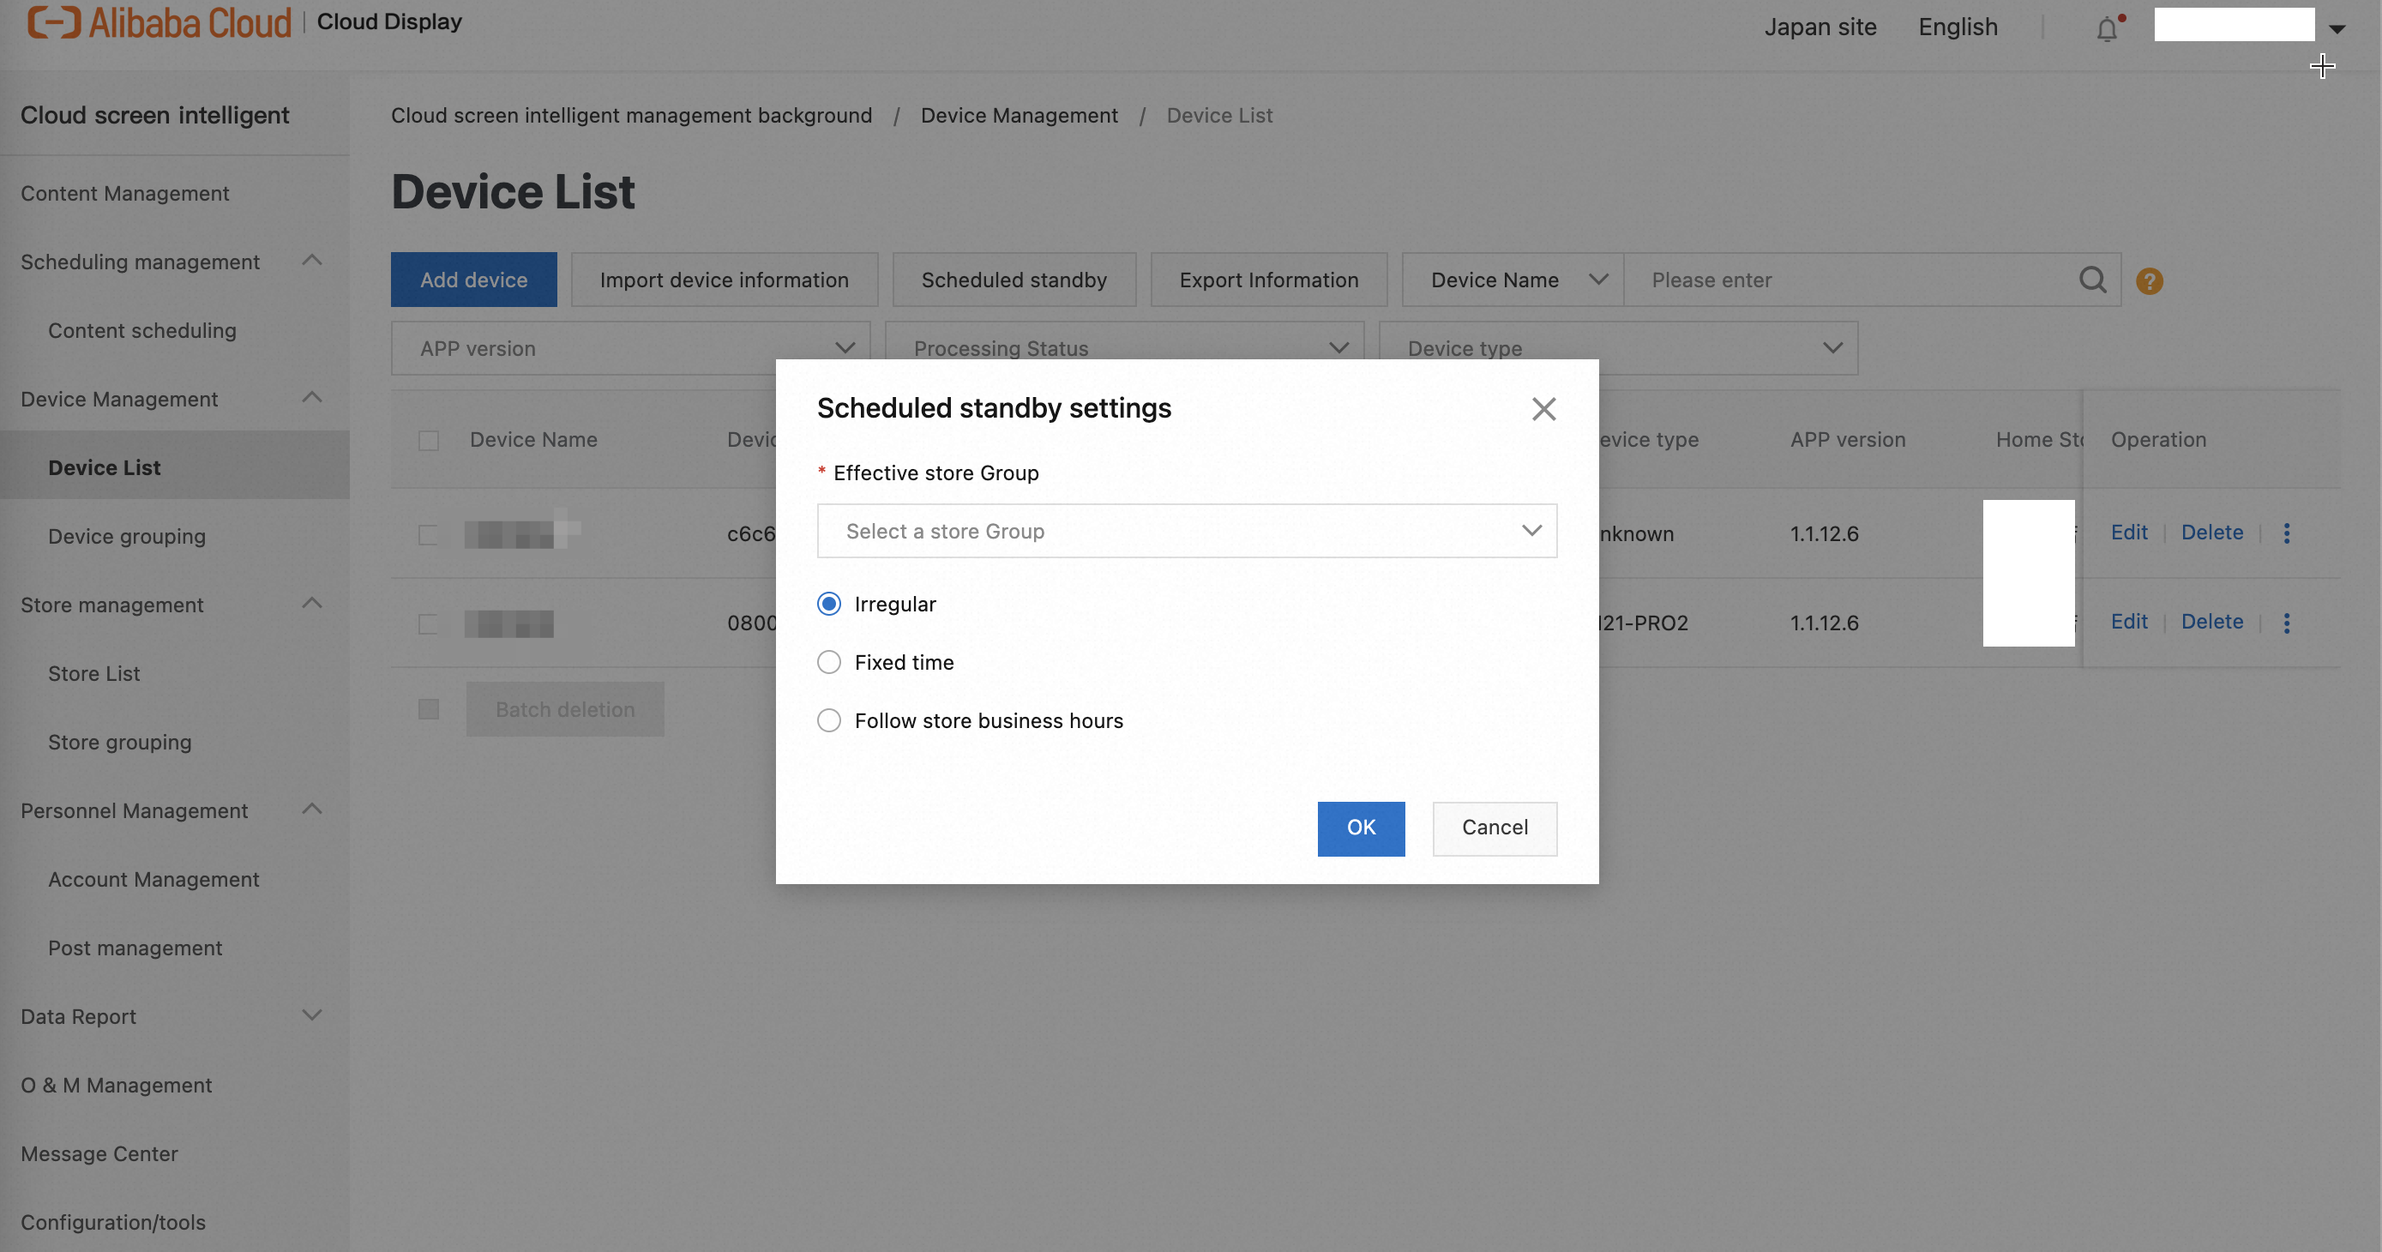The image size is (2382, 1252).
Task: Tick the checkbox for the c6c6 device row
Action: (x=428, y=534)
